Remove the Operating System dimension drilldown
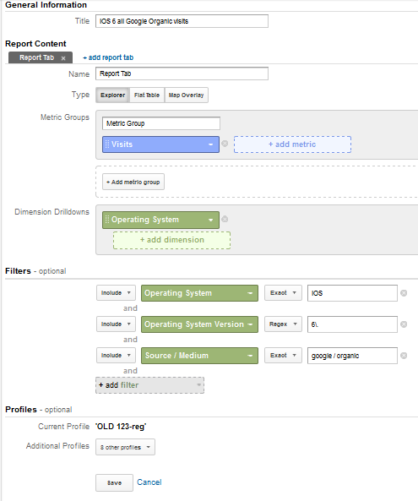The height and width of the screenshot is (501, 418). click(225, 219)
